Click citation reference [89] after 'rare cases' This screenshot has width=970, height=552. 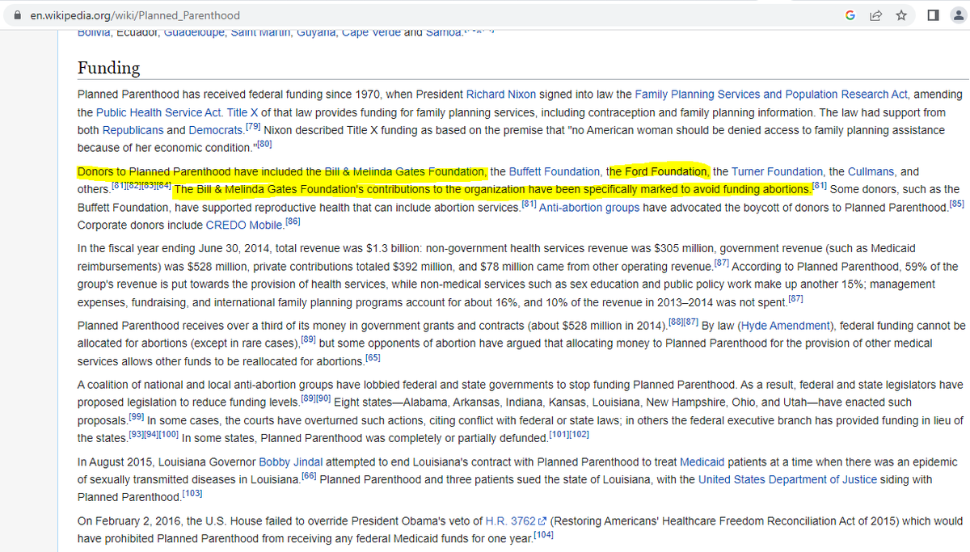308,339
